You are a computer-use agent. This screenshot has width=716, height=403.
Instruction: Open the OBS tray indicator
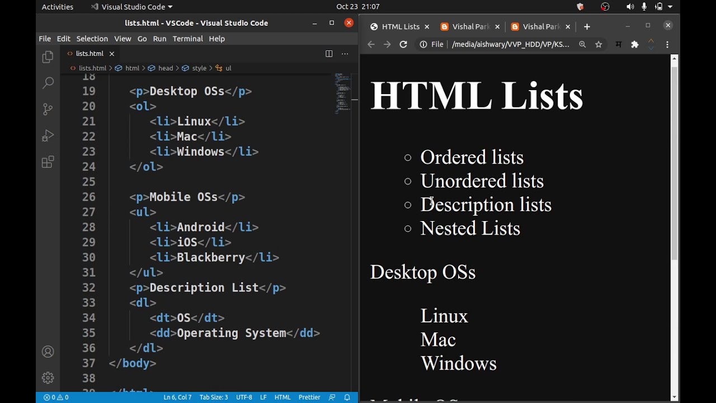click(605, 7)
